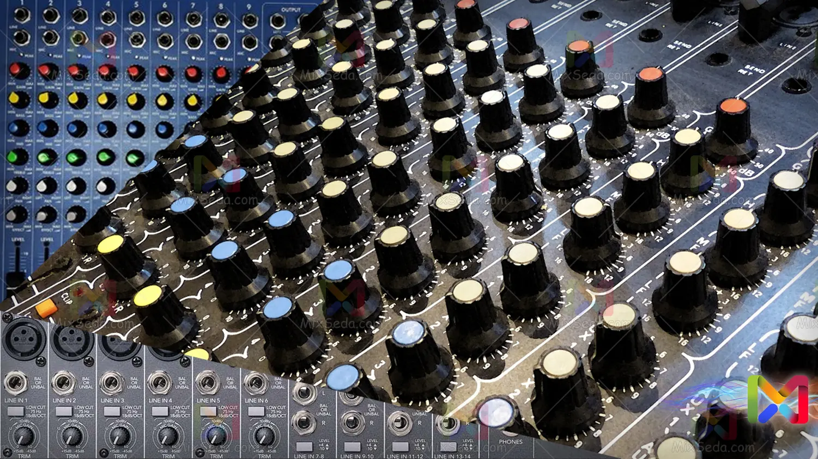Select channel 3 green treble knob
Image resolution: width=818 pixels, height=459 pixels.
(75, 158)
